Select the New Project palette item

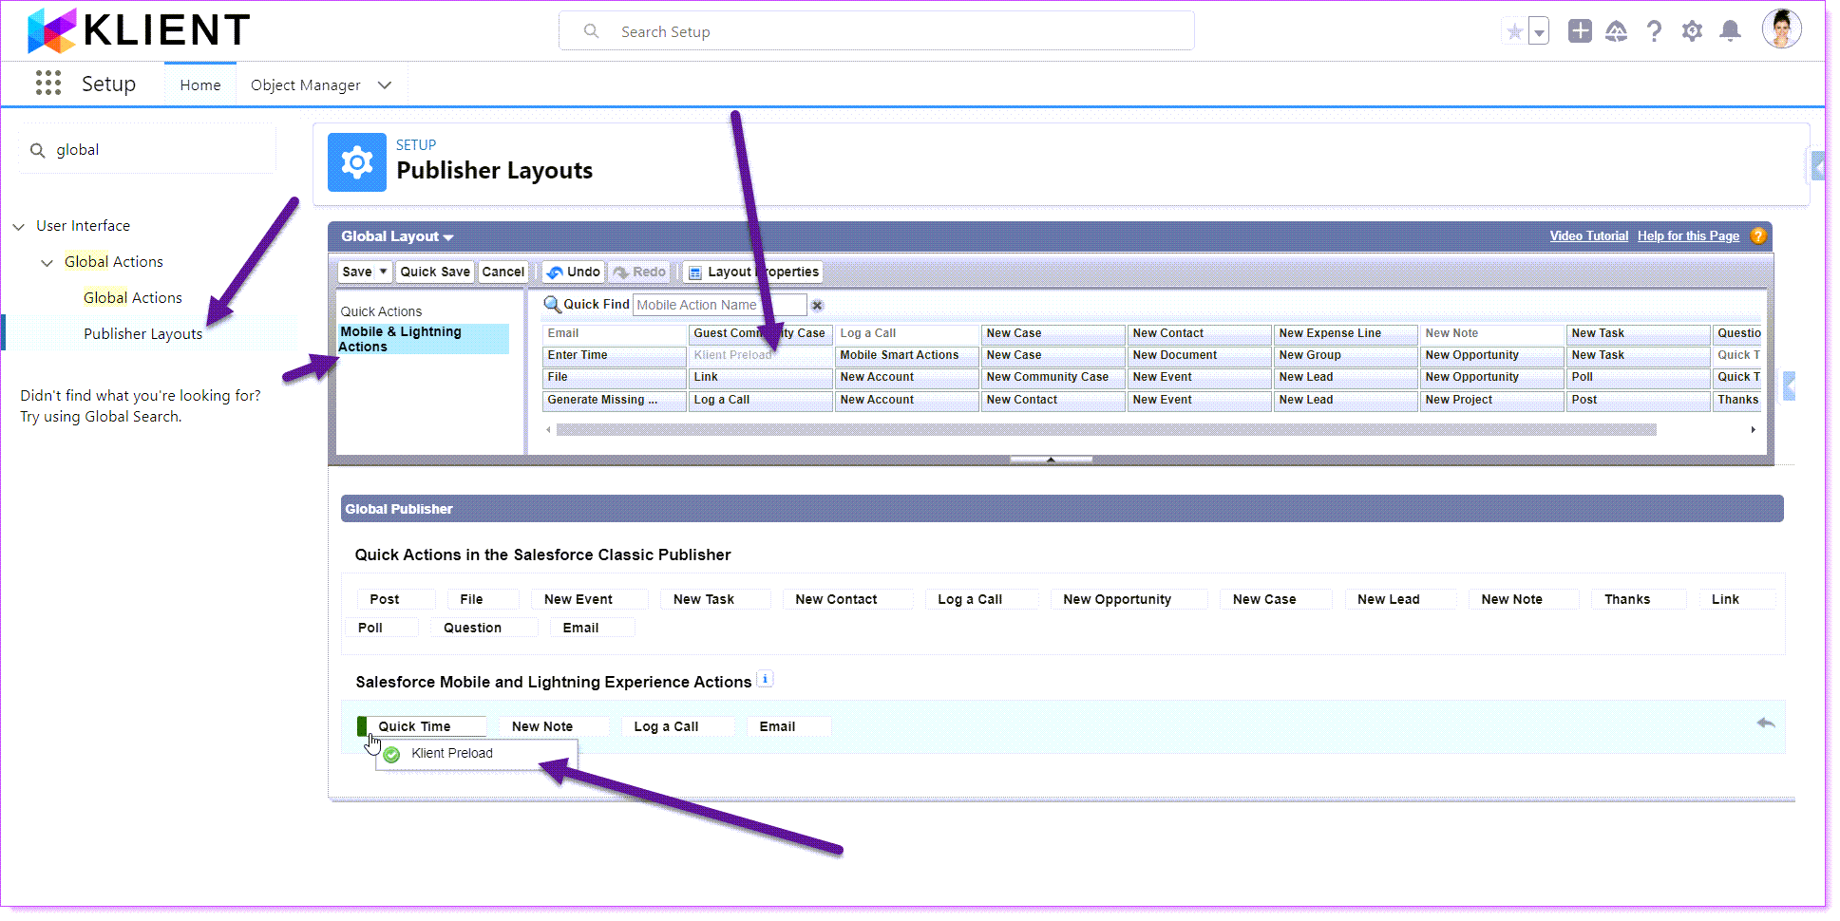[x=1491, y=400]
